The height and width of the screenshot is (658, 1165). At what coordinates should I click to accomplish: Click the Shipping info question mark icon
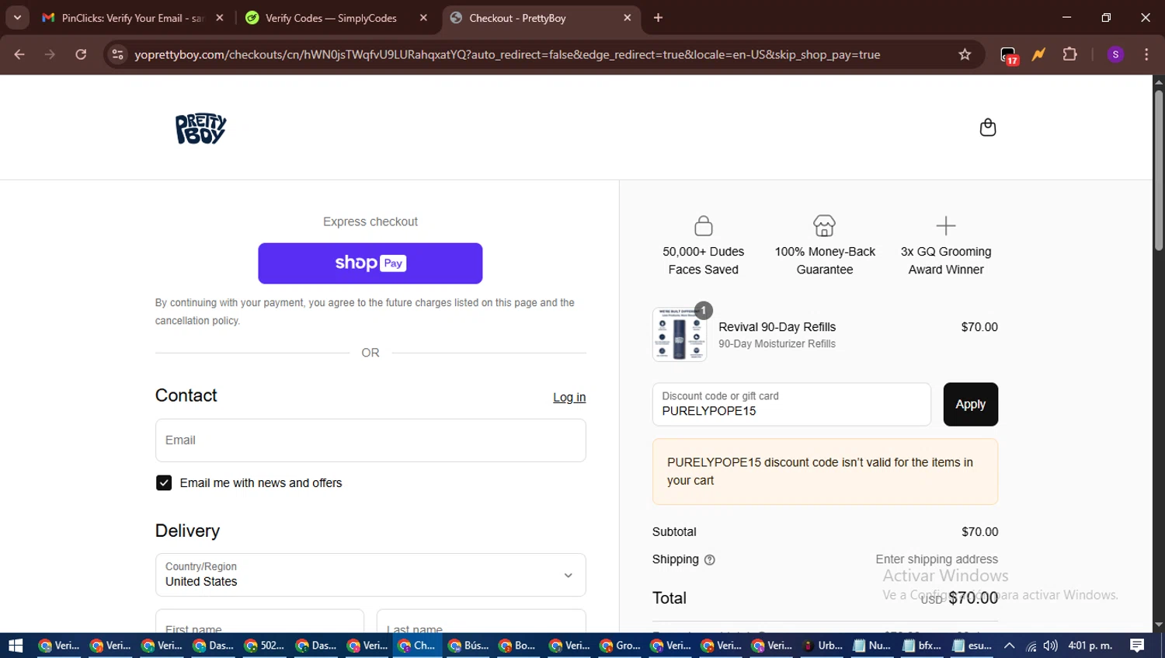(709, 559)
